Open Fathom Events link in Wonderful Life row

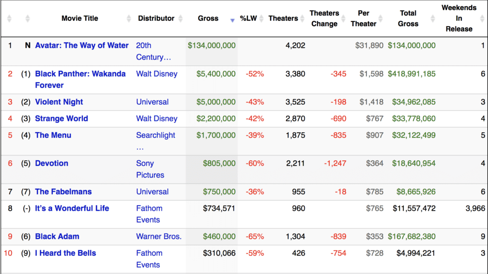149,214
